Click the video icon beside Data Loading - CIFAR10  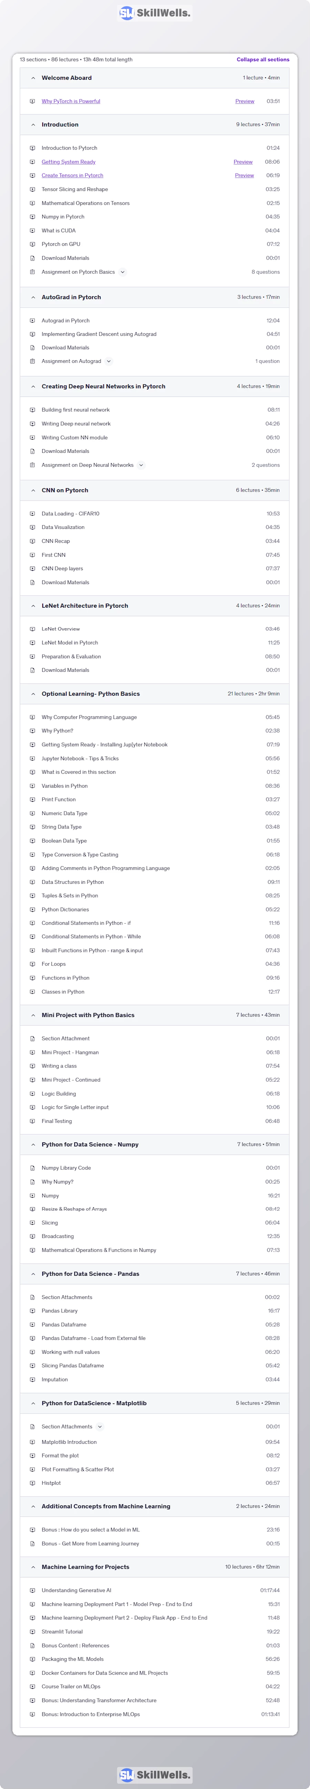coord(33,514)
